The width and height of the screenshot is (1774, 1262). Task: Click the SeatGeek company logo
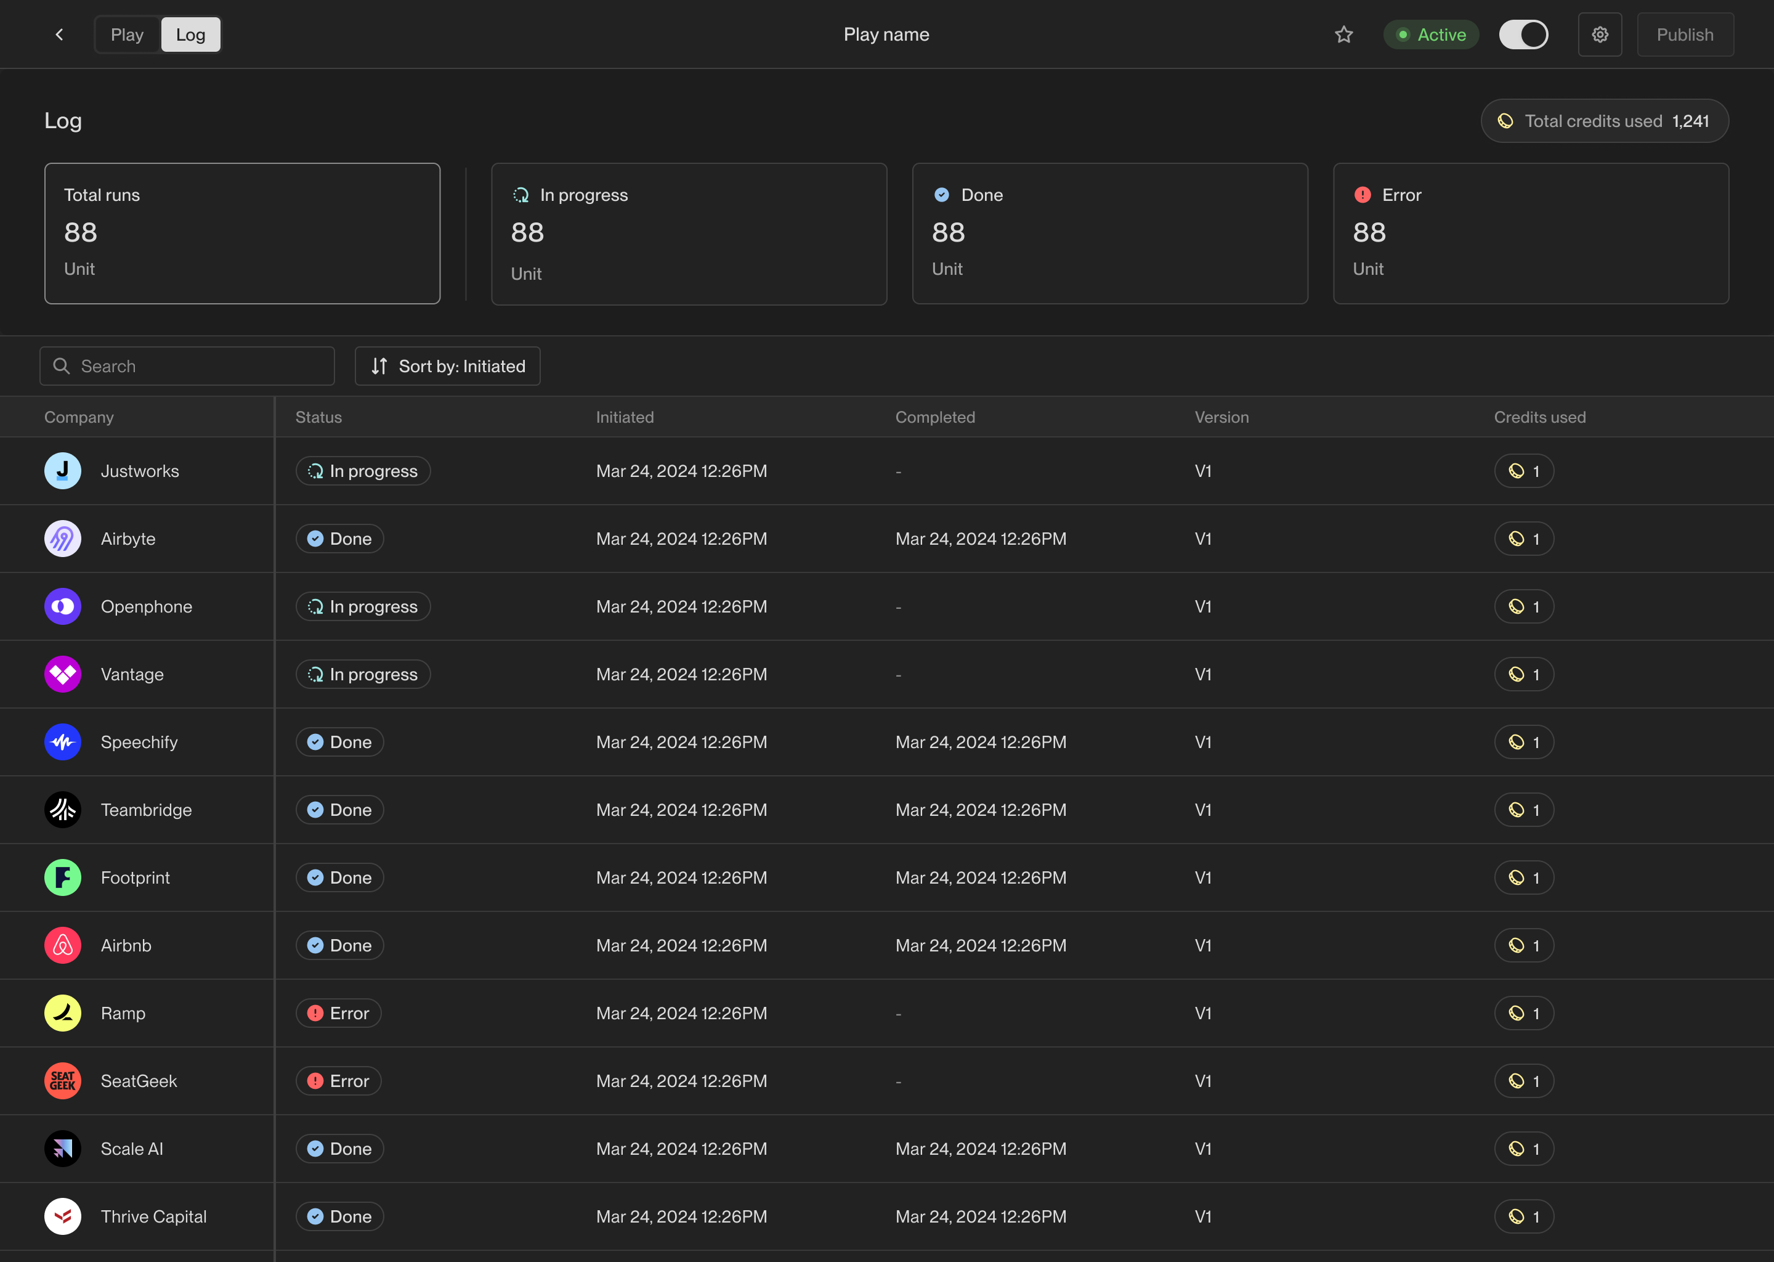point(63,1081)
